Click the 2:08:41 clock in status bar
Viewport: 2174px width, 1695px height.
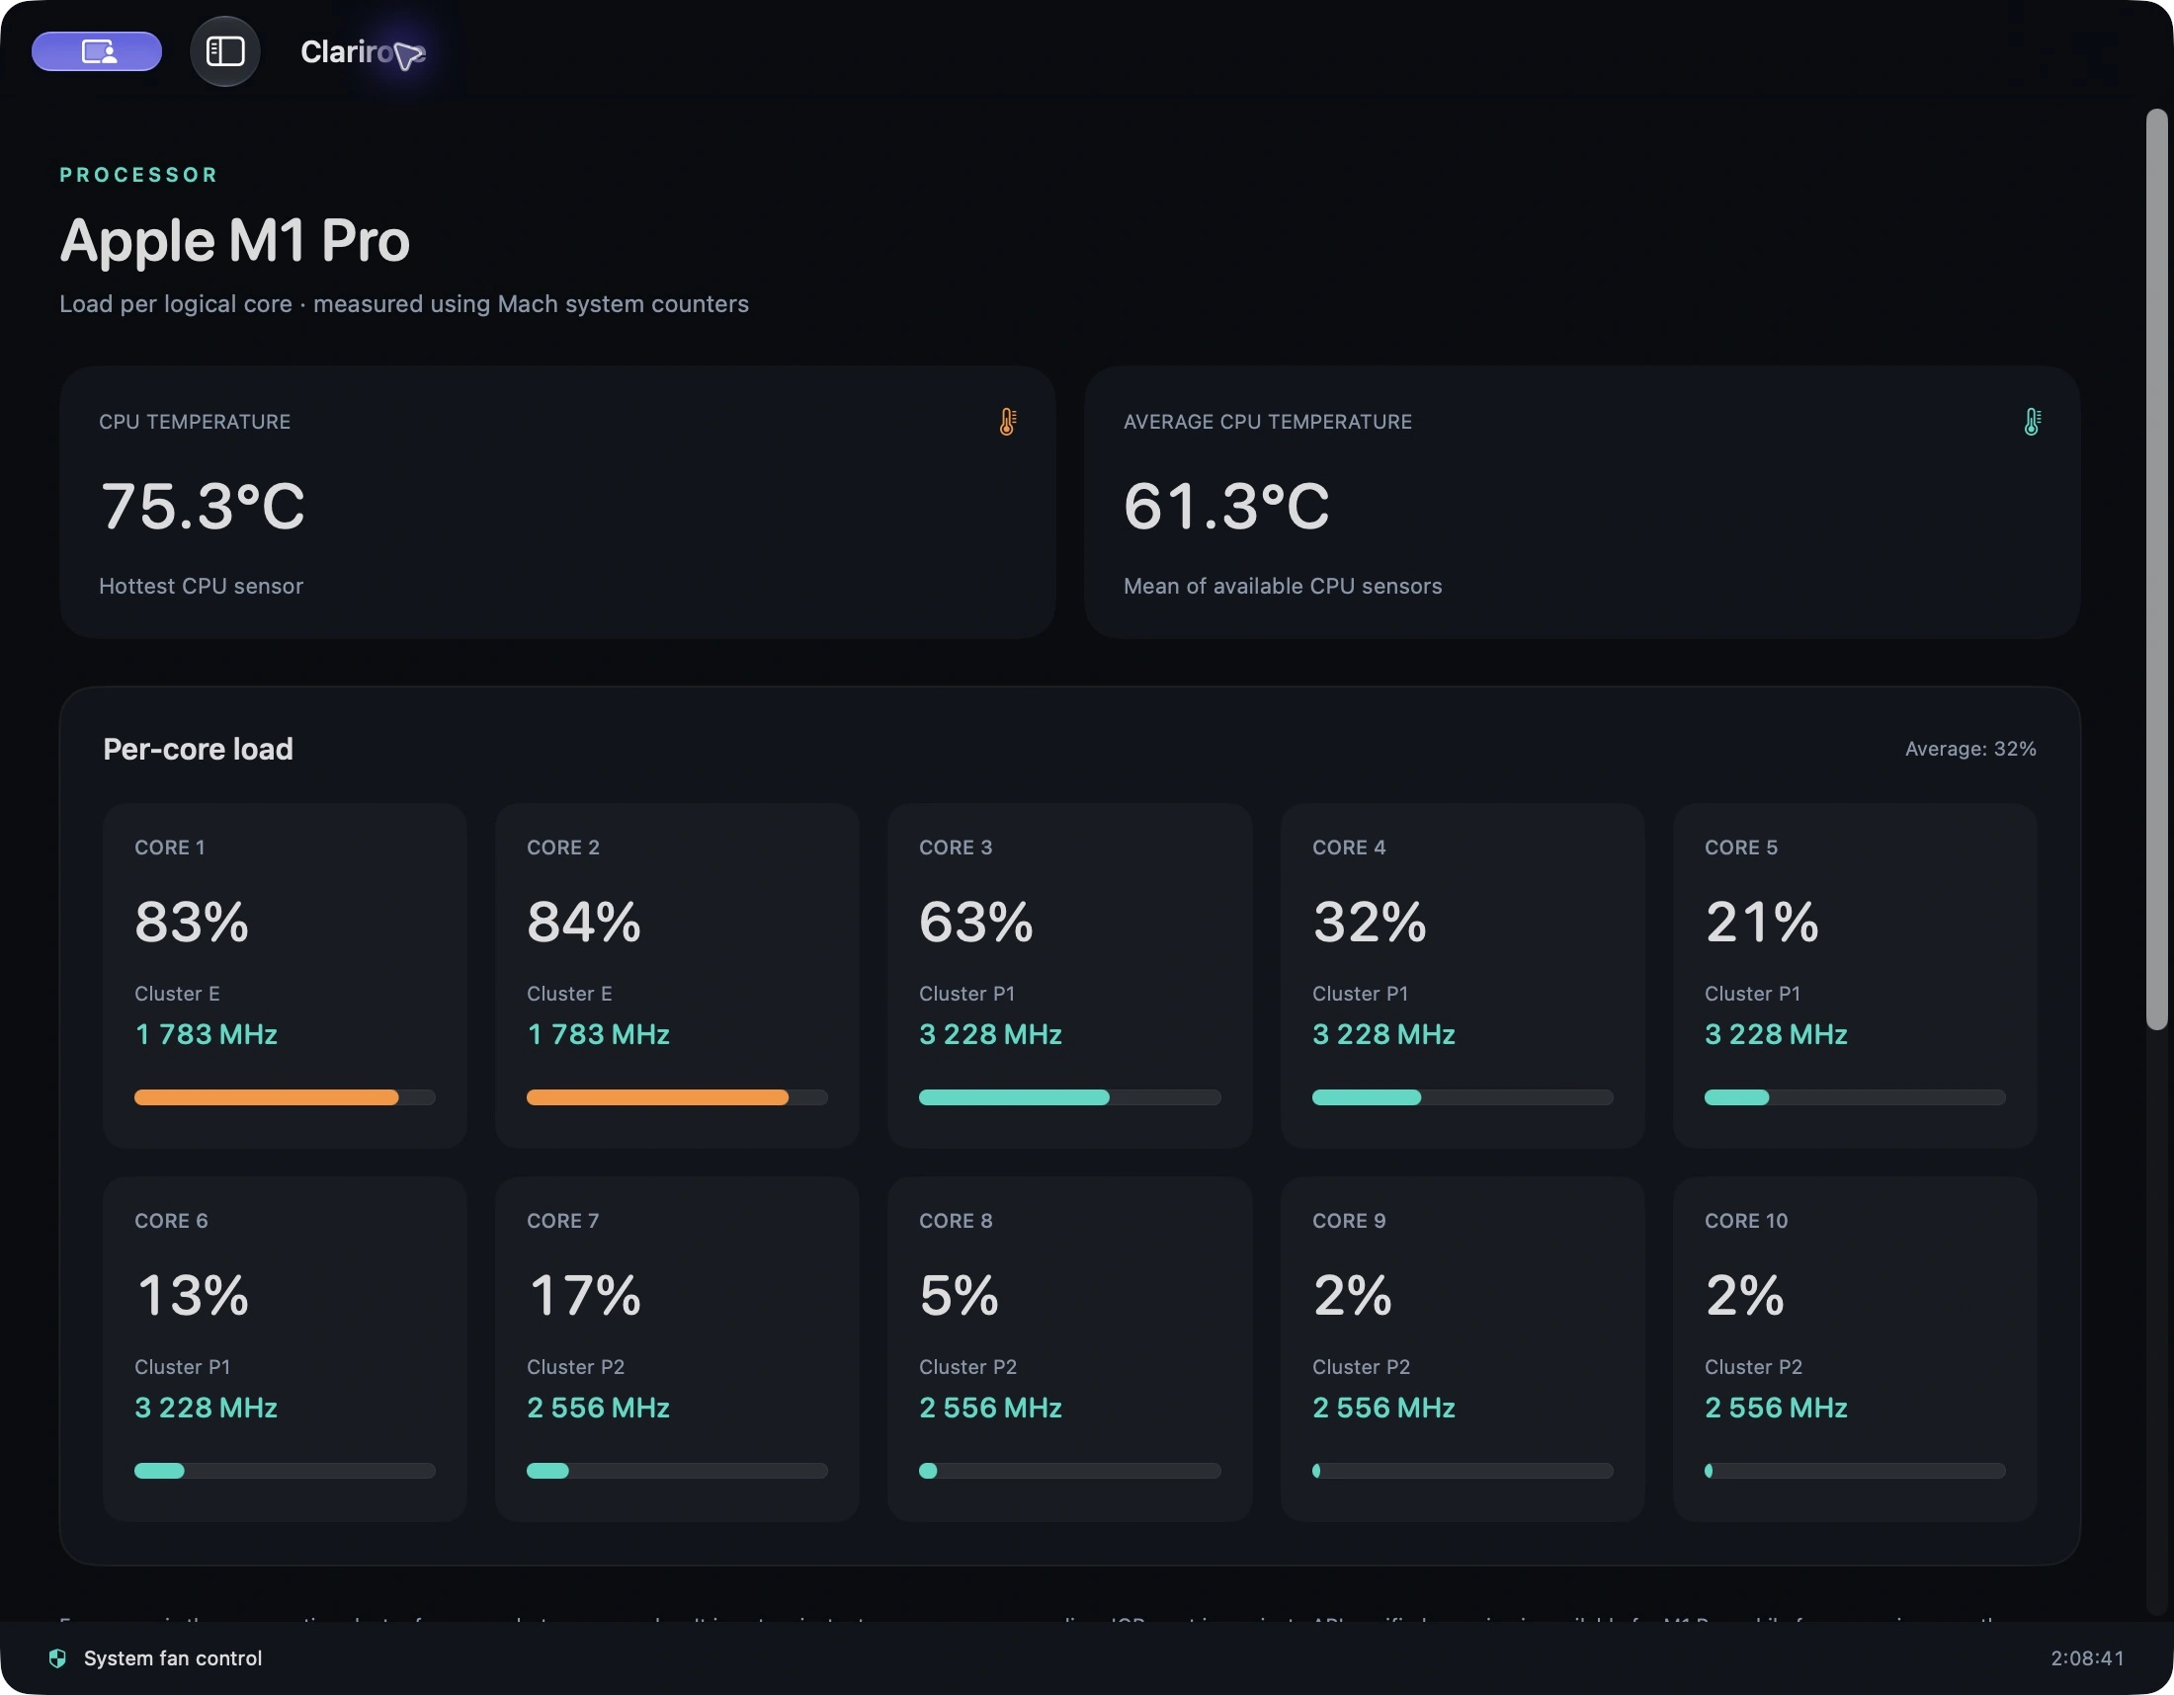pos(2086,1658)
